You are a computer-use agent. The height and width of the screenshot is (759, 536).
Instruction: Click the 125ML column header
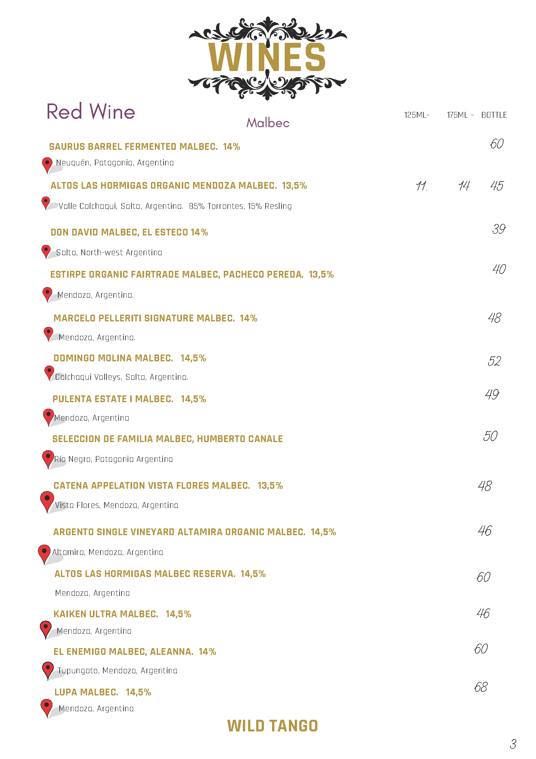click(x=416, y=115)
